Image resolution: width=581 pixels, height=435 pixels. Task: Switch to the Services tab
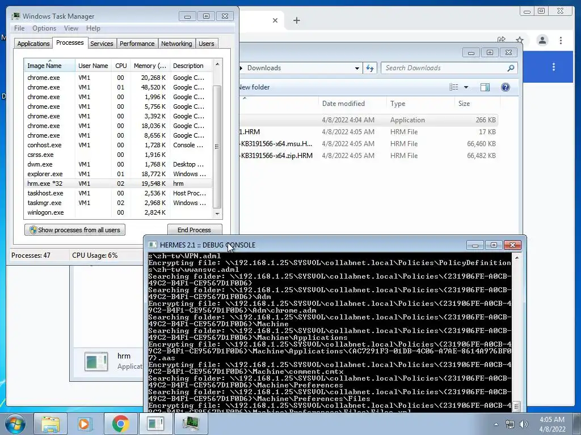[102, 43]
